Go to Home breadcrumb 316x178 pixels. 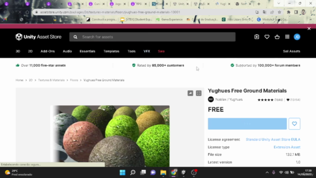[20, 80]
